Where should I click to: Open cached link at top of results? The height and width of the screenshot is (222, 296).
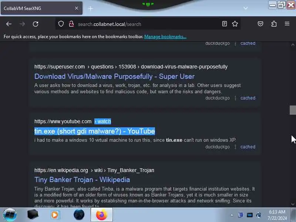[x=248, y=43]
